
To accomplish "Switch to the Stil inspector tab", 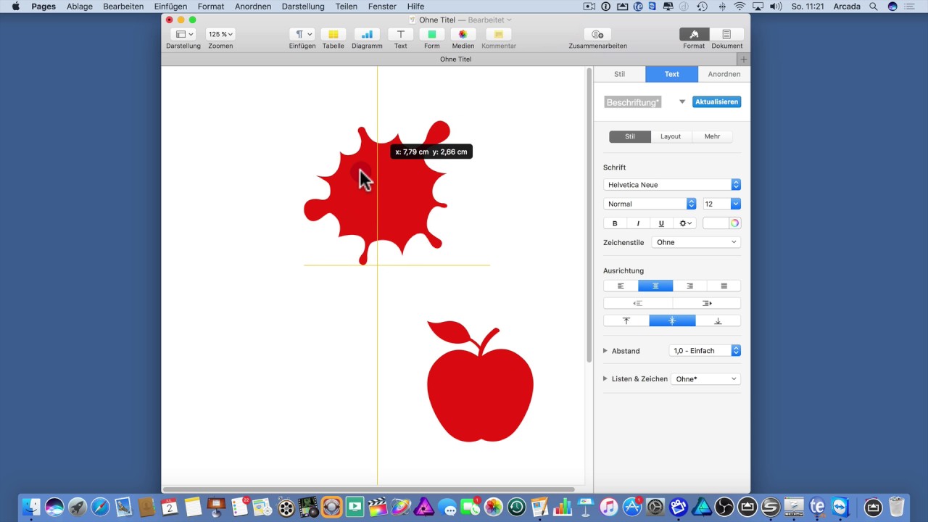I will pyautogui.click(x=619, y=74).
